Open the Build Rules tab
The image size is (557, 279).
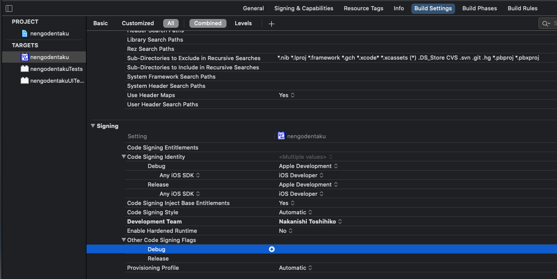[x=523, y=8]
